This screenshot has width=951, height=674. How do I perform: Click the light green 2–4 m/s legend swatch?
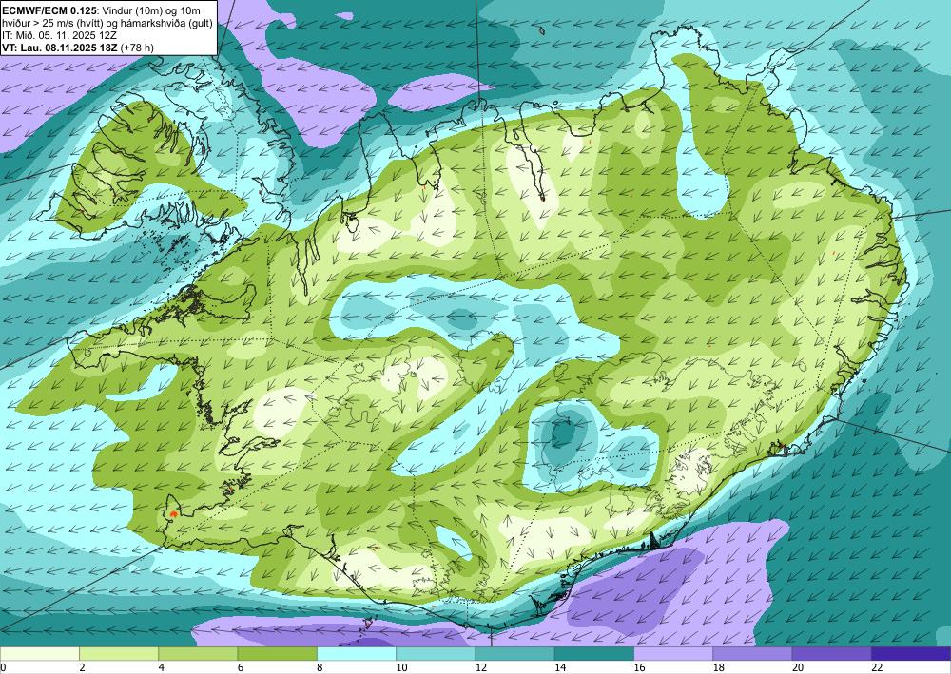click(119, 653)
